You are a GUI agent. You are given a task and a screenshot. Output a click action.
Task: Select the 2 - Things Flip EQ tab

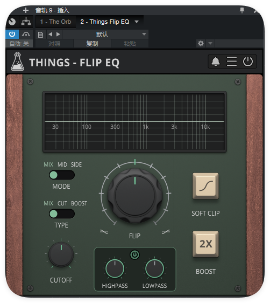[x=105, y=22]
